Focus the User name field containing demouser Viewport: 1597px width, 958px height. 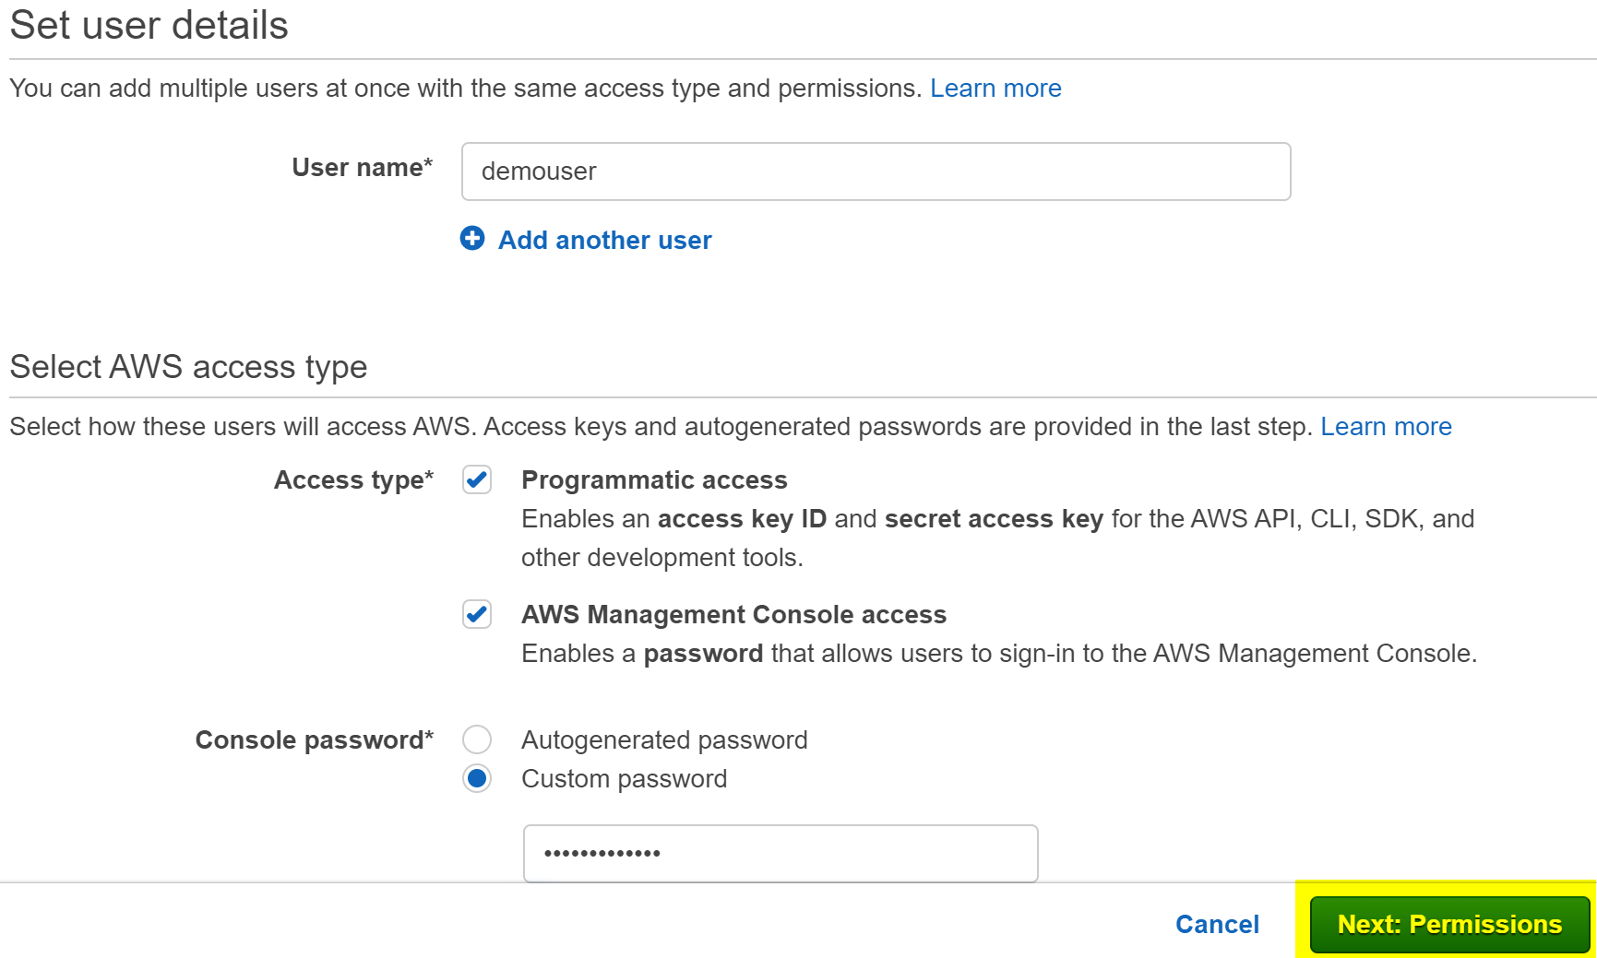[875, 171]
